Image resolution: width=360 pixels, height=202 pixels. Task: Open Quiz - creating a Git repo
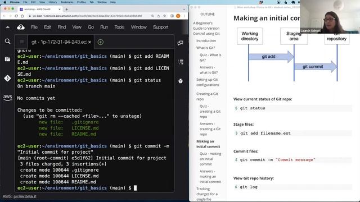coord(210,111)
